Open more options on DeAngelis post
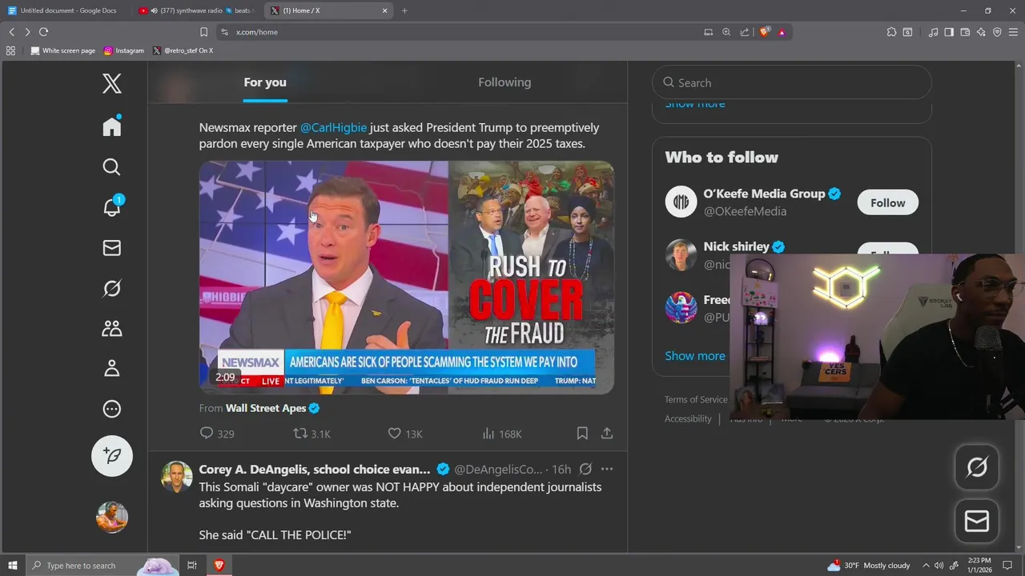This screenshot has width=1025, height=576. point(607,469)
